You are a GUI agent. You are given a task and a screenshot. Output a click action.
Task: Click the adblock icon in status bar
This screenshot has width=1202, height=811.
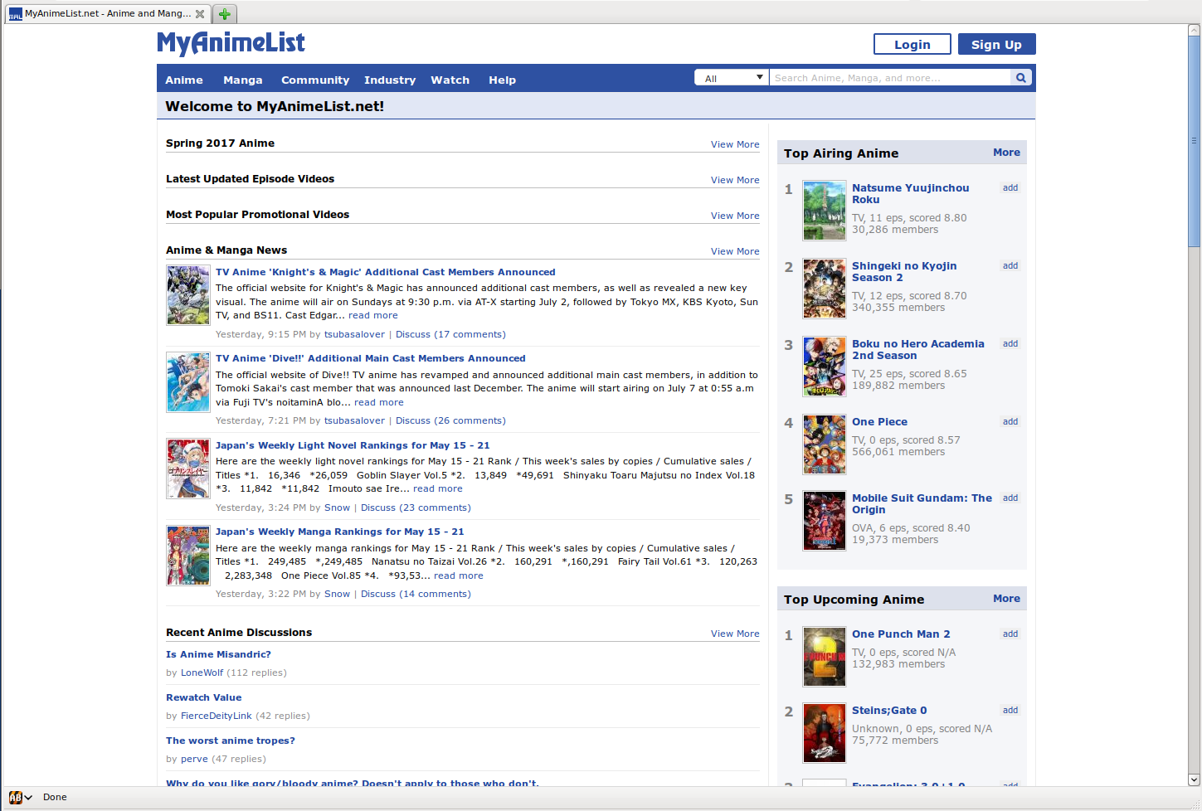16,798
